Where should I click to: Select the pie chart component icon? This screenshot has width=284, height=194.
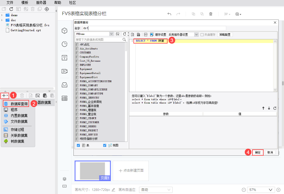pyautogui.click(x=65, y=44)
